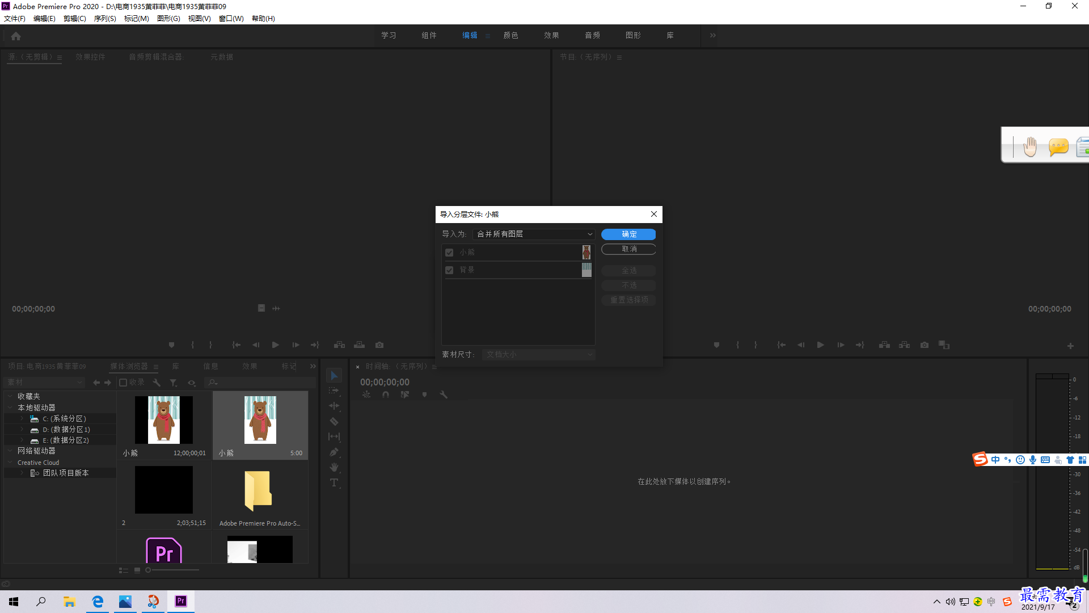Close the 导入分层文件 dialog
The image size is (1089, 613).
[x=654, y=214]
